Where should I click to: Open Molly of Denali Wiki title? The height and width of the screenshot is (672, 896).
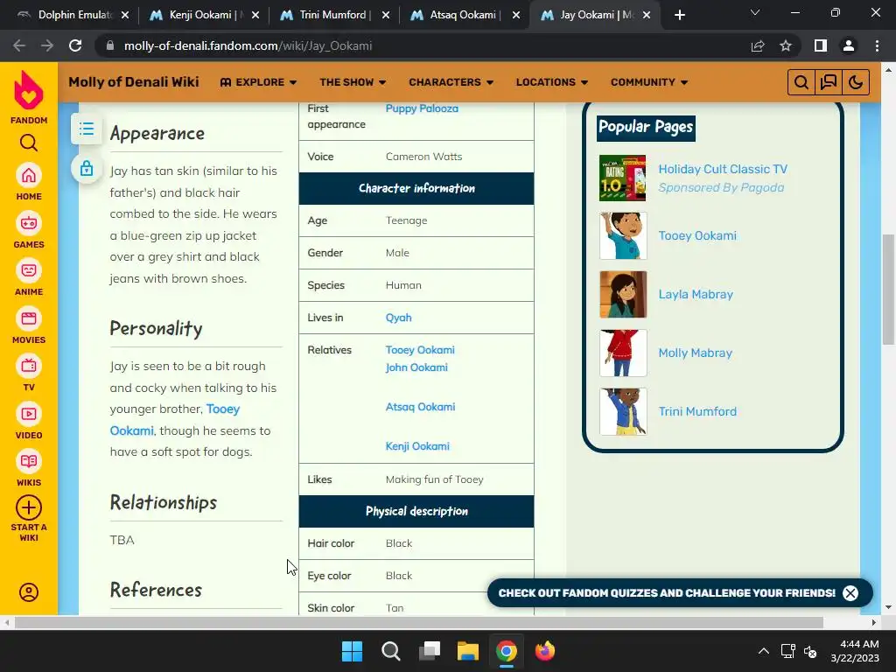[x=134, y=82]
